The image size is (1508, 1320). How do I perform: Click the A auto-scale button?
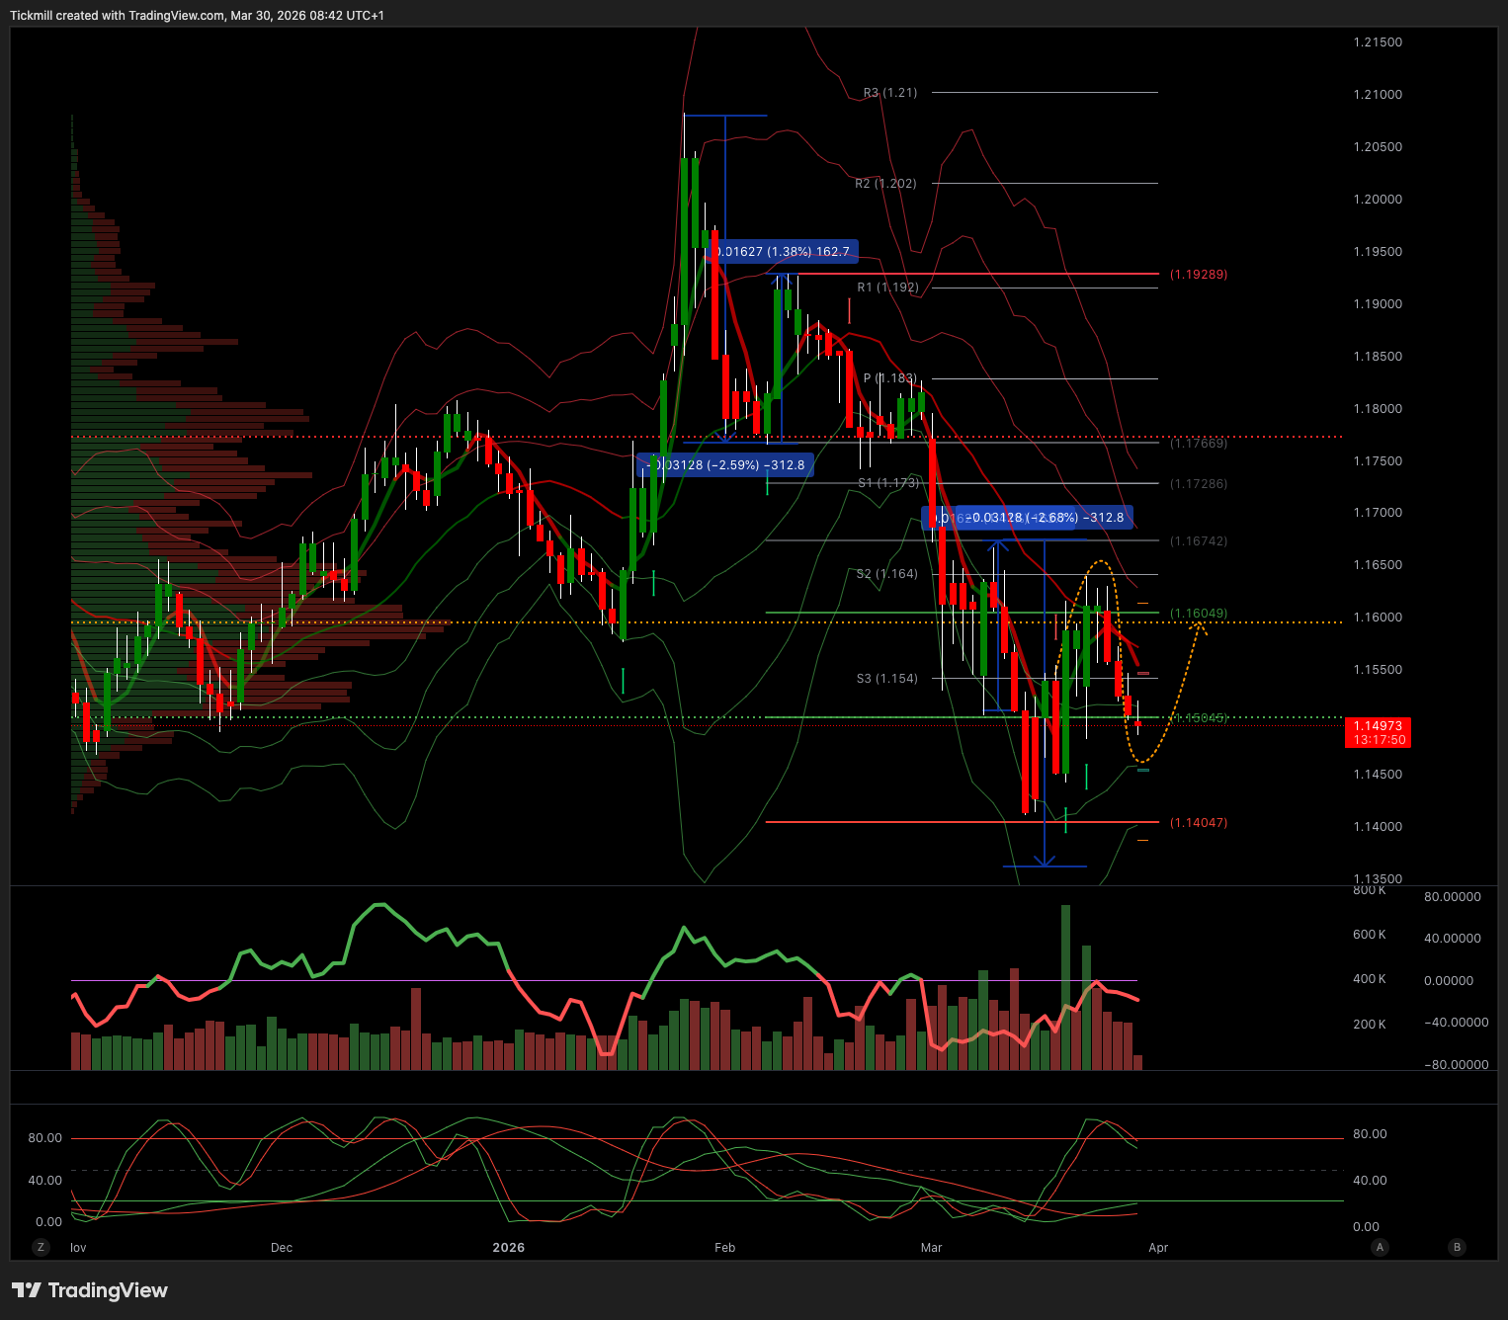pyautogui.click(x=1380, y=1247)
